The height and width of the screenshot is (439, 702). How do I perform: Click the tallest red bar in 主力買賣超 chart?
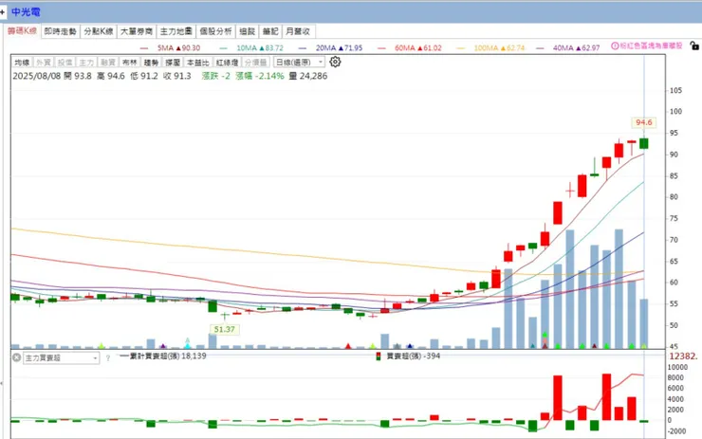606,397
